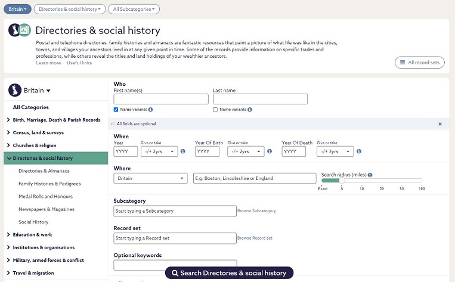
Task: Click the Learn more link
Action: point(48,63)
